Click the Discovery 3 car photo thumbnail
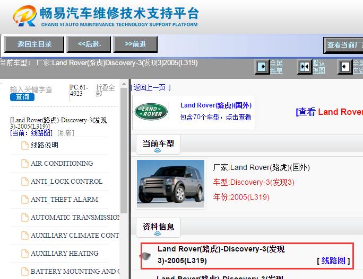This screenshot has width=363, height=279. pyautogui.click(x=170, y=184)
